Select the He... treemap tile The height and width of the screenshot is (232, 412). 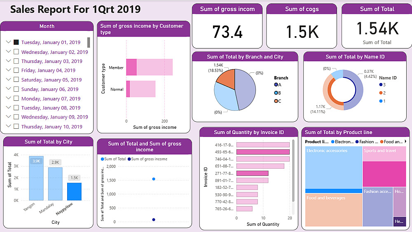400,221
